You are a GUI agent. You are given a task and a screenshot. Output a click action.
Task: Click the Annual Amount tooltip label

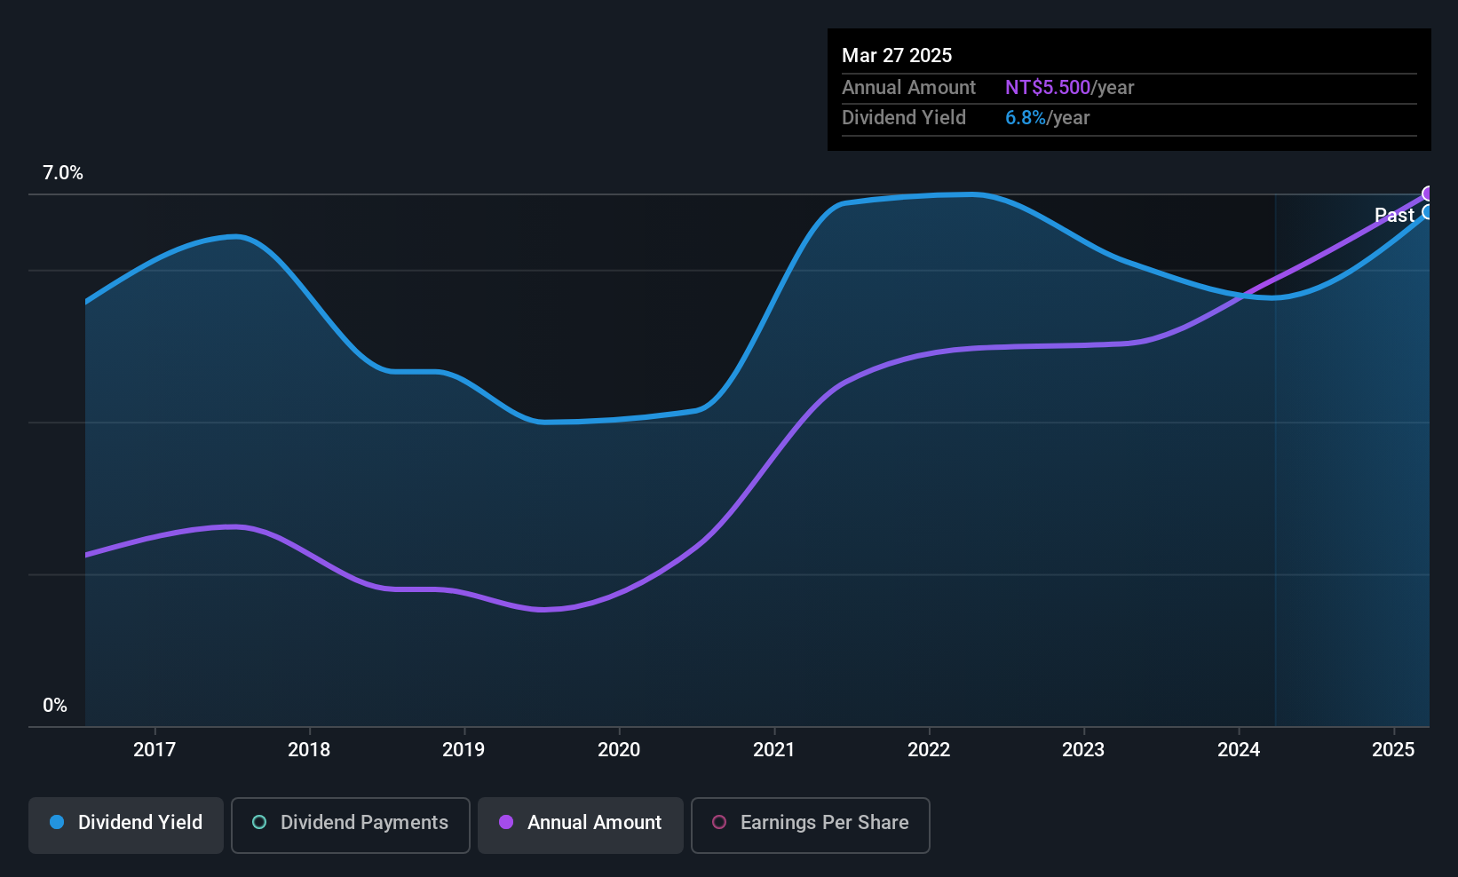coord(908,88)
